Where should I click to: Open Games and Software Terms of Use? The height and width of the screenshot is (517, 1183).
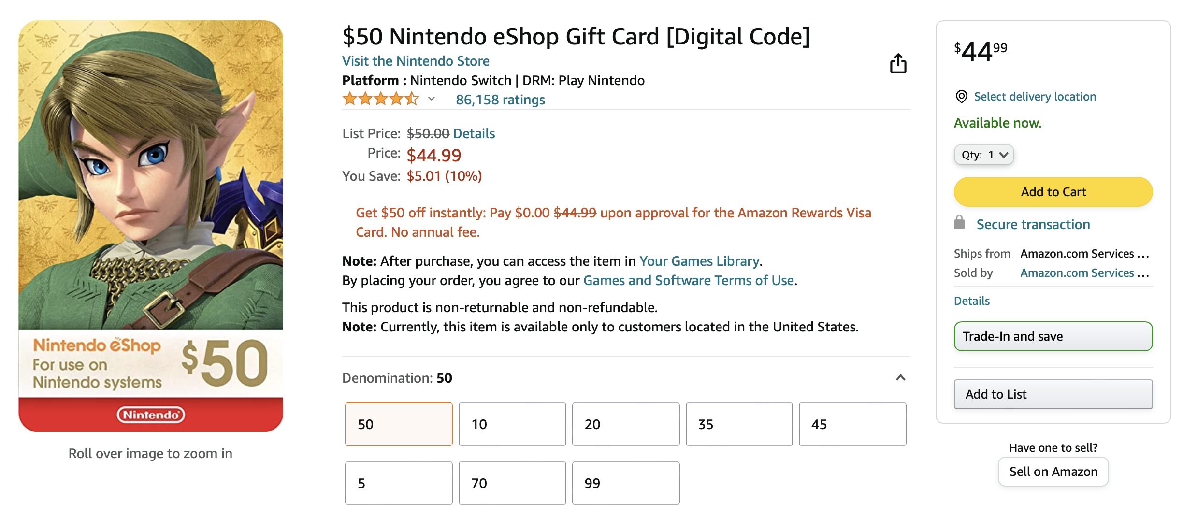tap(689, 280)
